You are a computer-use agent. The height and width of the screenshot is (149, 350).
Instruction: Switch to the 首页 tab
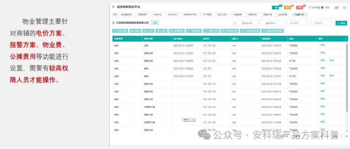click(x=115, y=15)
